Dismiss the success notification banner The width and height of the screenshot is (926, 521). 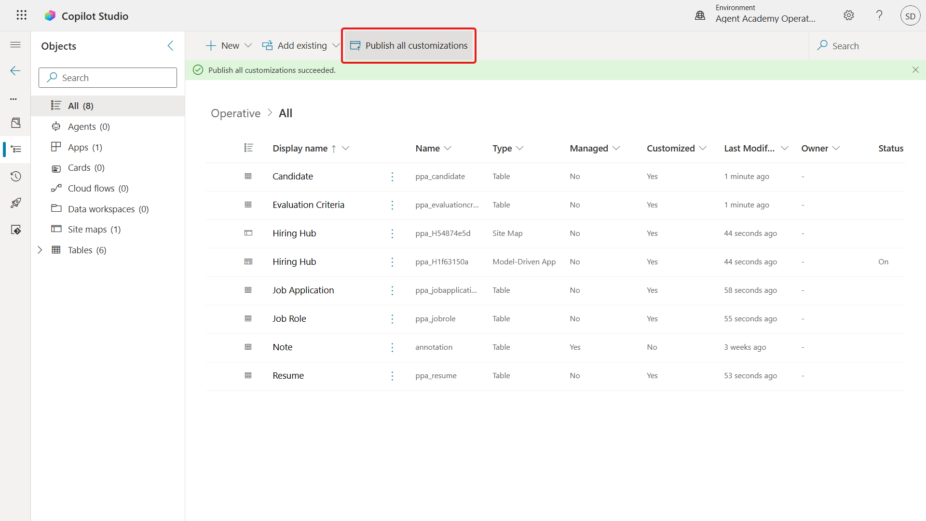coord(915,70)
